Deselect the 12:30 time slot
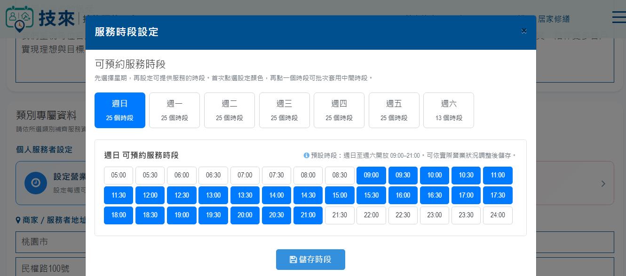Screen dimensions: 626x276 click(182, 195)
